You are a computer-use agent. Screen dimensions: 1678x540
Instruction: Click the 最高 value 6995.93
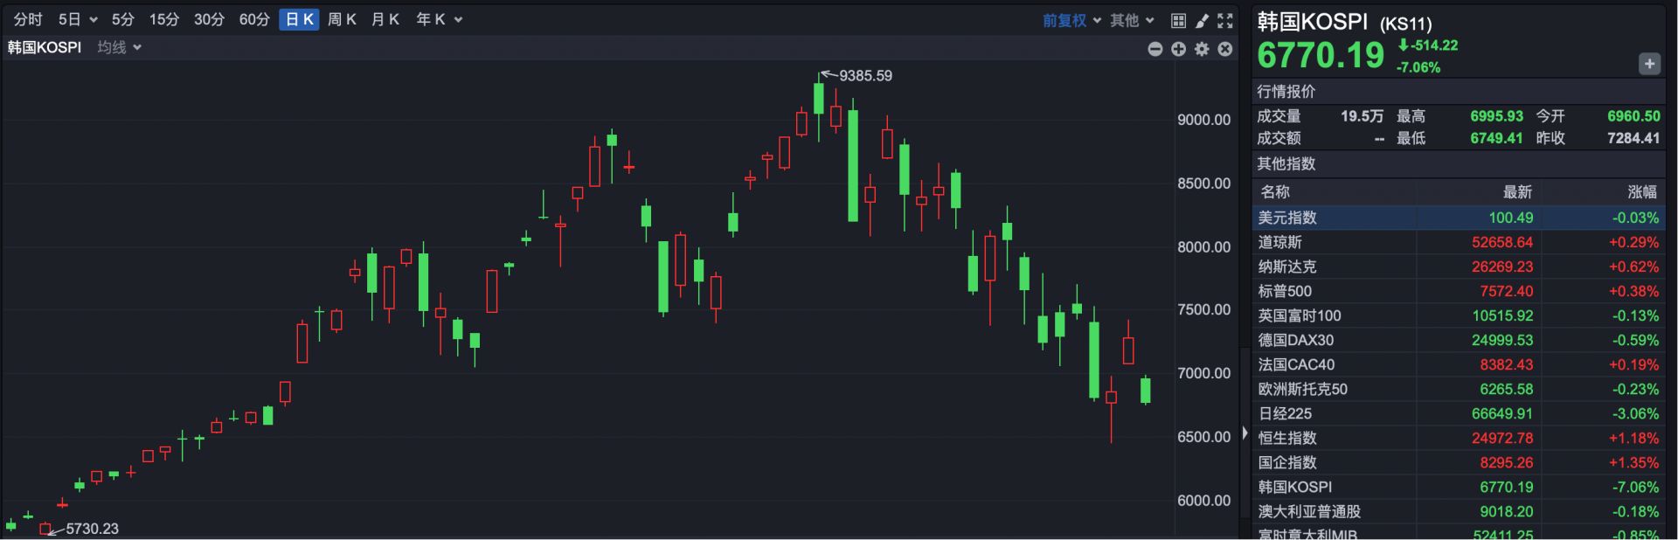(x=1496, y=116)
